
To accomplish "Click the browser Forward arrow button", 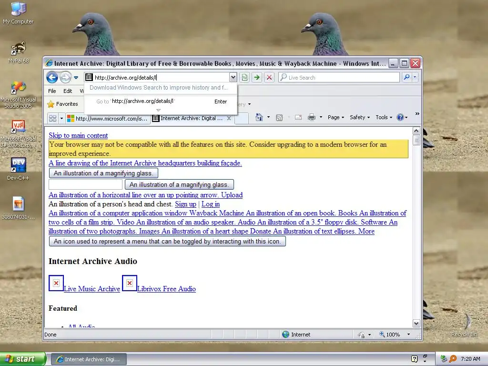I will 65,77.
